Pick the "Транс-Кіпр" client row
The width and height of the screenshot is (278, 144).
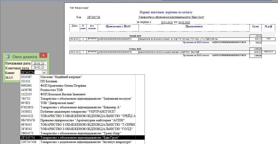pos(82,133)
